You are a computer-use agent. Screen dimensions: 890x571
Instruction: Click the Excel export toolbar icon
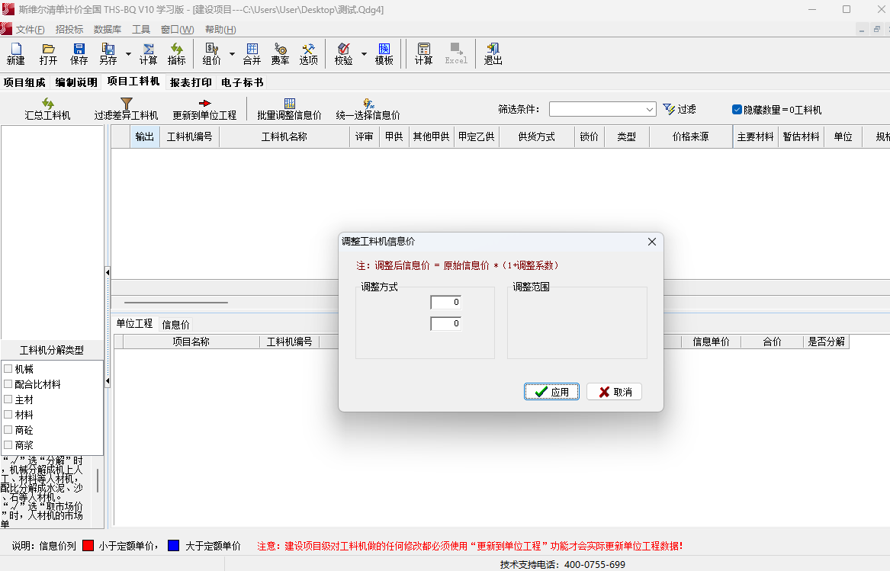[456, 54]
